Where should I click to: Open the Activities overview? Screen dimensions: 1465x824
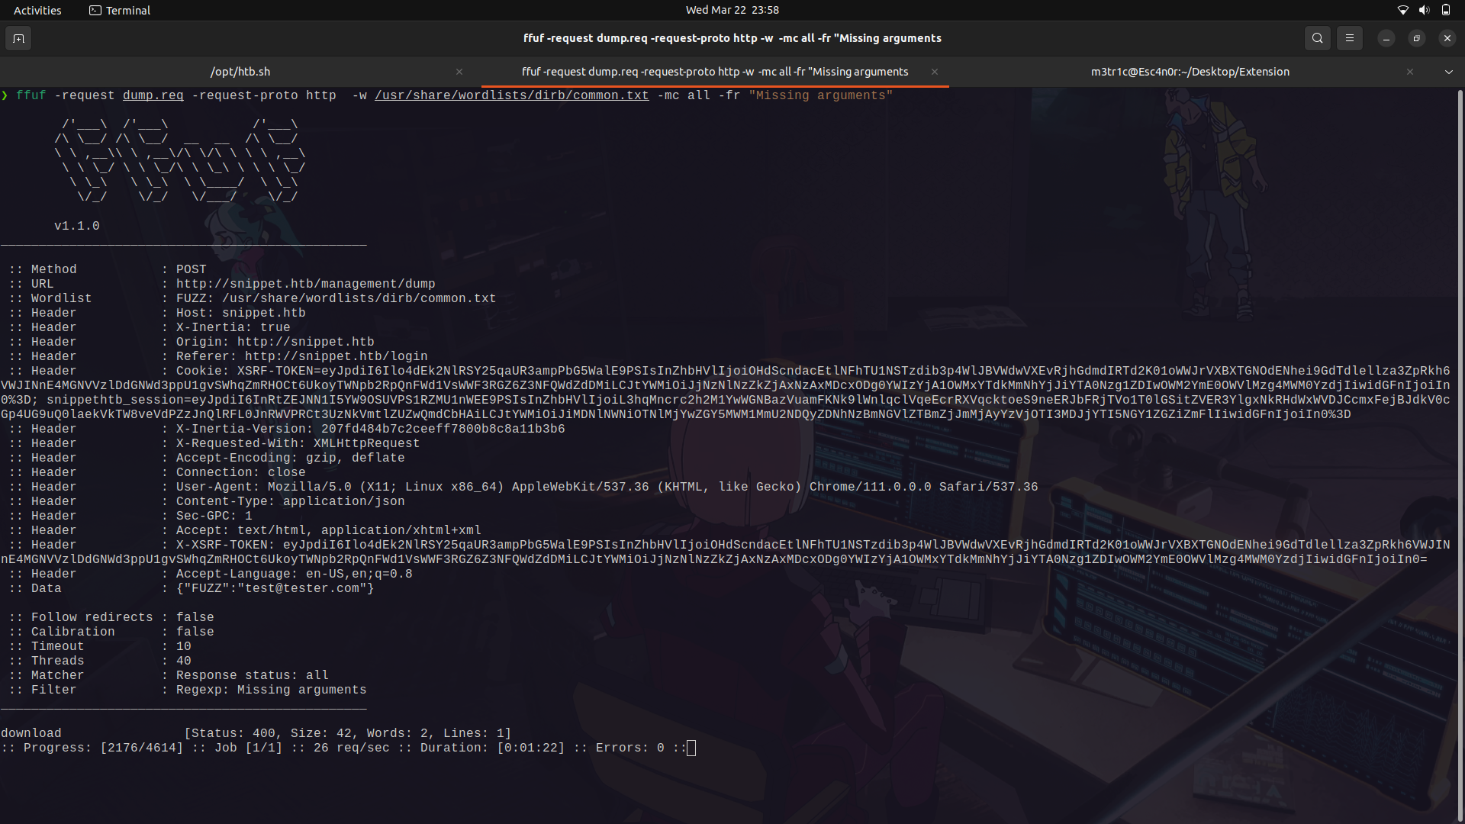[x=37, y=10]
